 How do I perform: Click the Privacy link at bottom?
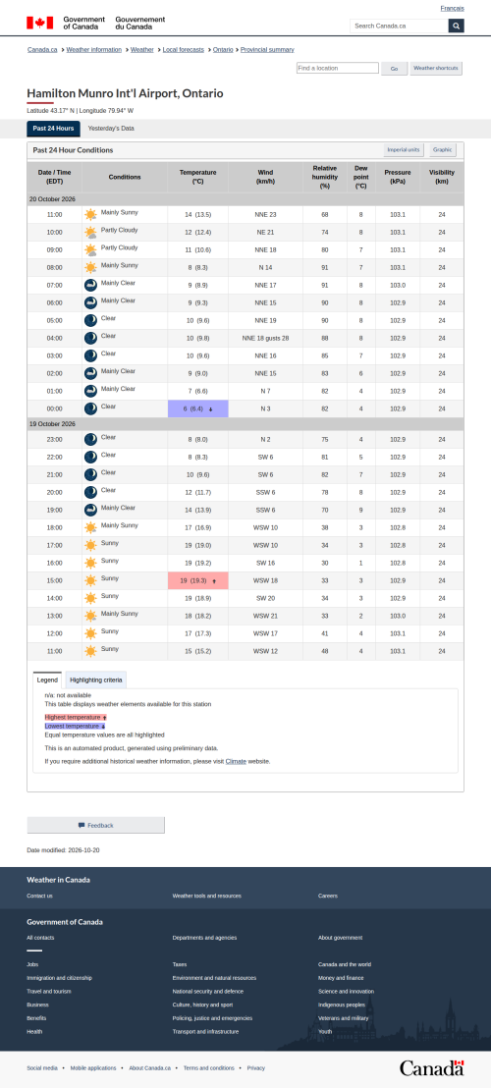coord(256,1068)
